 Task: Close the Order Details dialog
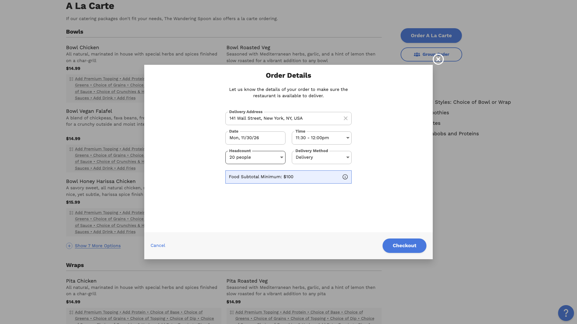pos(438,59)
